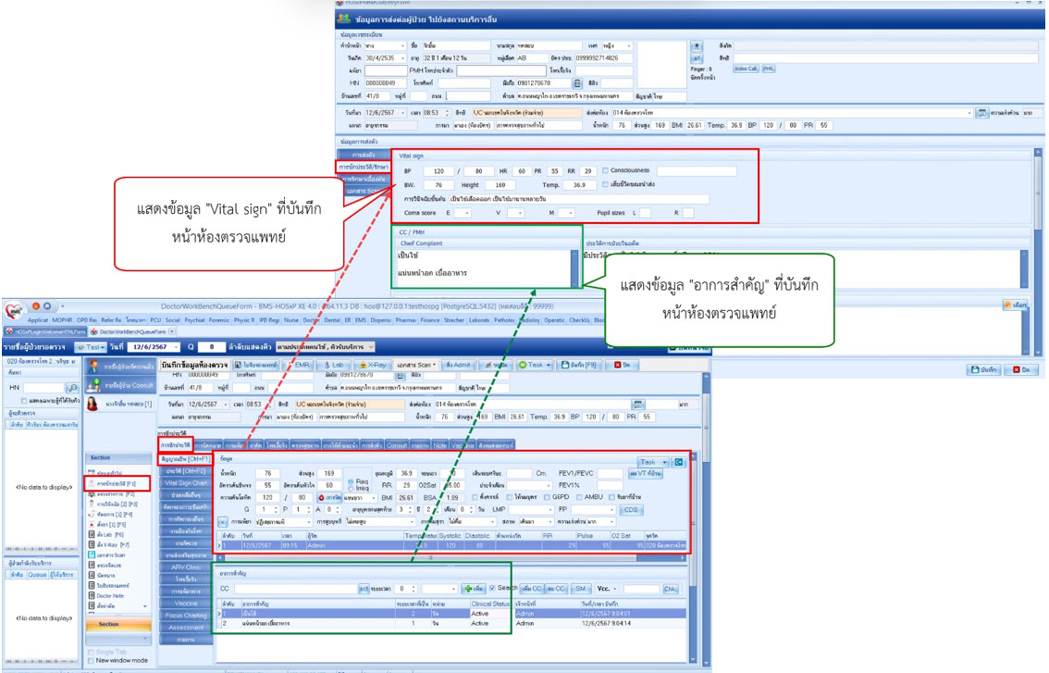Click the Video Call button in referral window
The width and height of the screenshot is (1049, 673).
click(x=746, y=69)
